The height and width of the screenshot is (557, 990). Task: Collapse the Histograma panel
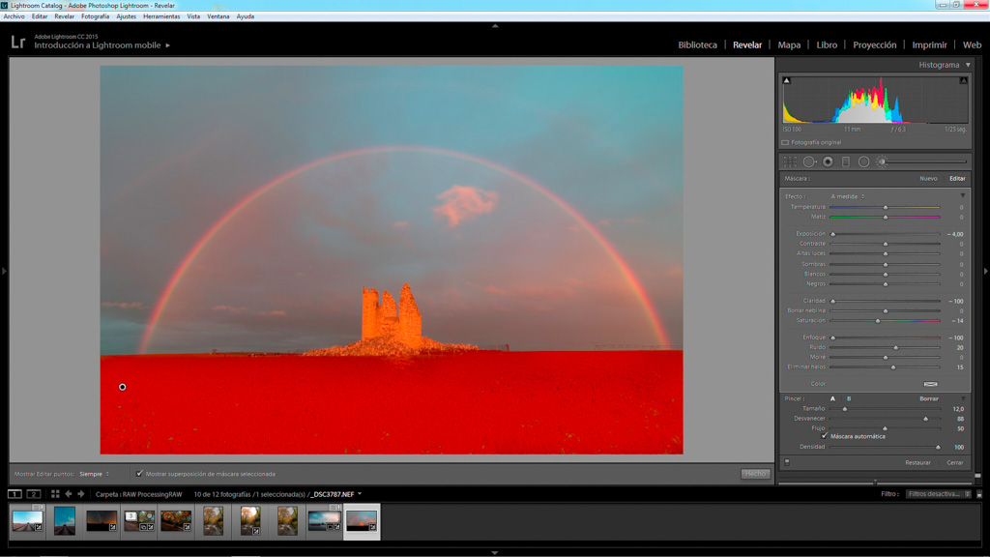[x=968, y=65]
